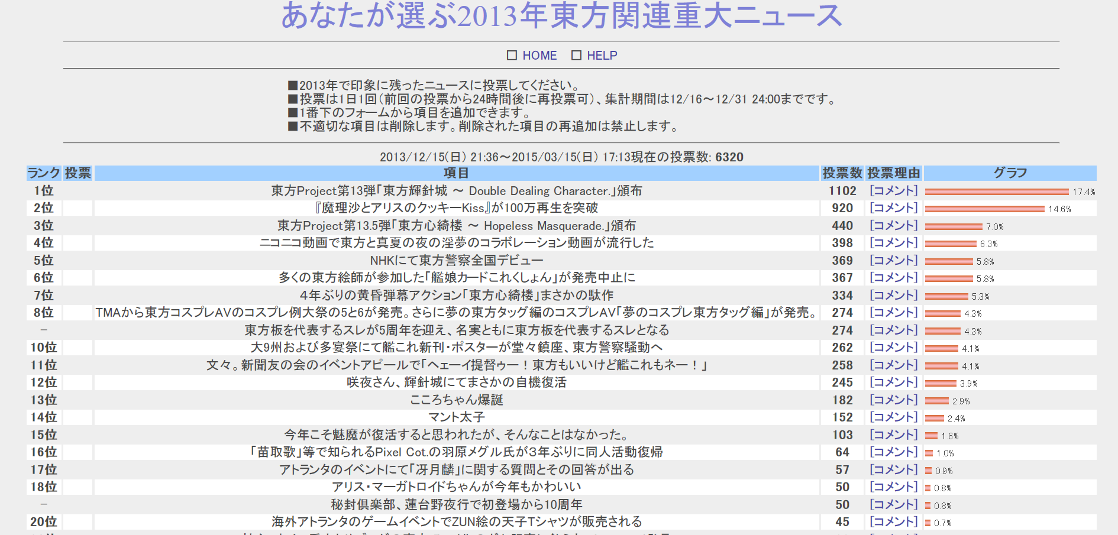Click the square icon beside HOME

pyautogui.click(x=512, y=56)
